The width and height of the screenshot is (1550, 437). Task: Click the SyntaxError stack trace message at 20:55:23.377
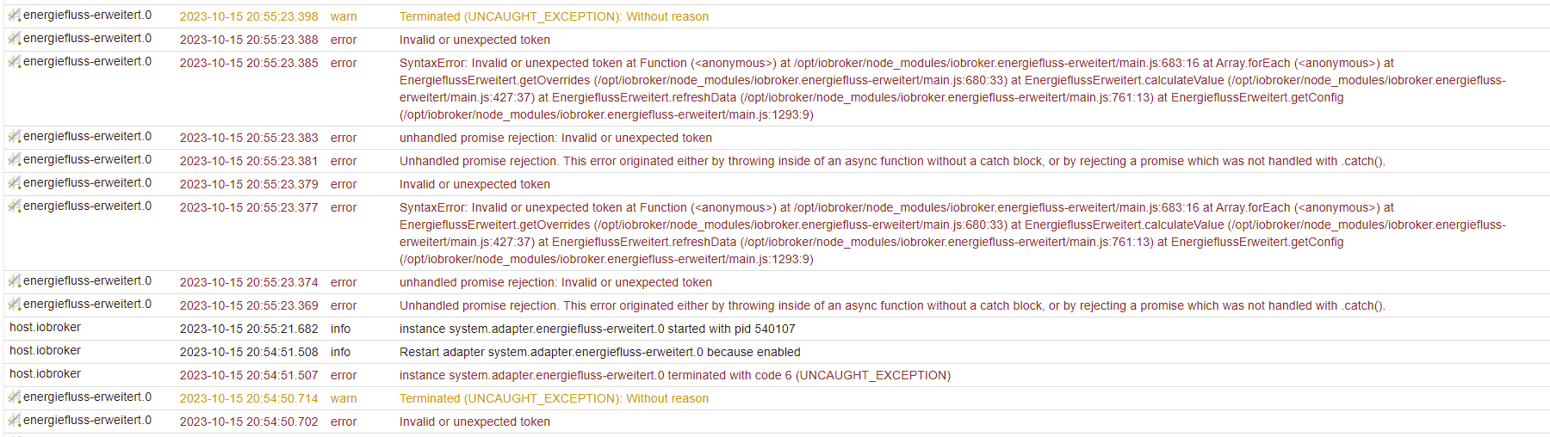pos(896,233)
